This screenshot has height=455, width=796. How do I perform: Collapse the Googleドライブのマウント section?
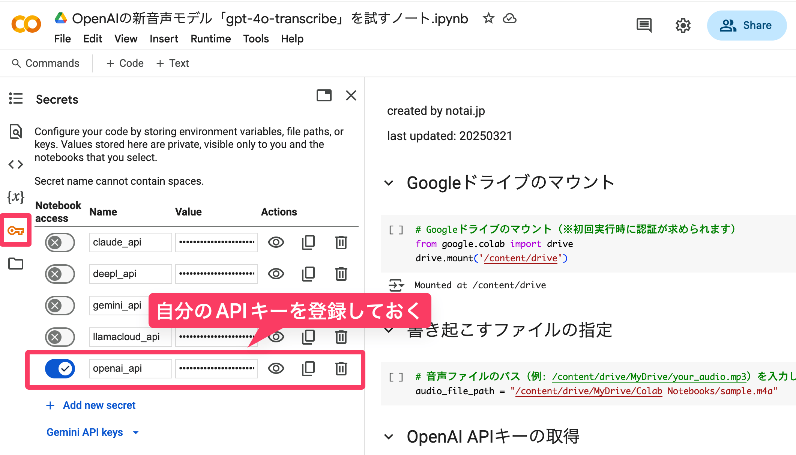click(x=389, y=183)
